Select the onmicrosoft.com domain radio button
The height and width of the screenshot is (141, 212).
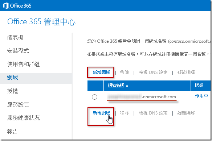94,97
